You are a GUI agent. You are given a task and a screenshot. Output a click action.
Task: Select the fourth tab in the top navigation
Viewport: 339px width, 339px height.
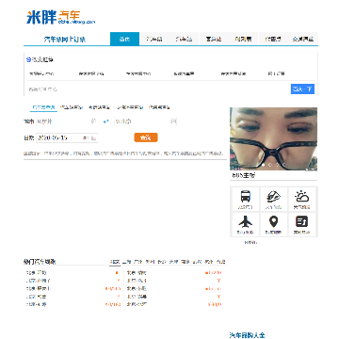(214, 39)
